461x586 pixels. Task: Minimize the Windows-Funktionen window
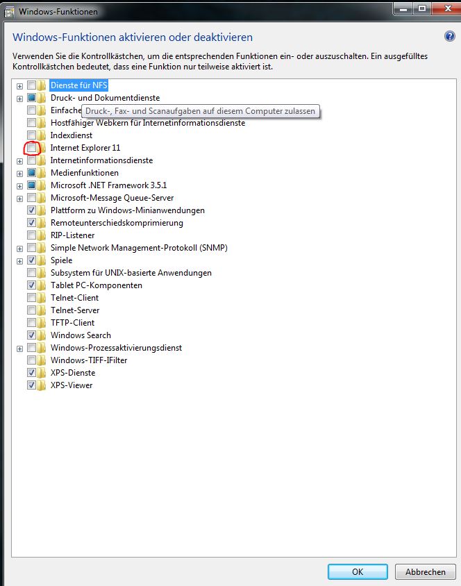[x=403, y=8]
